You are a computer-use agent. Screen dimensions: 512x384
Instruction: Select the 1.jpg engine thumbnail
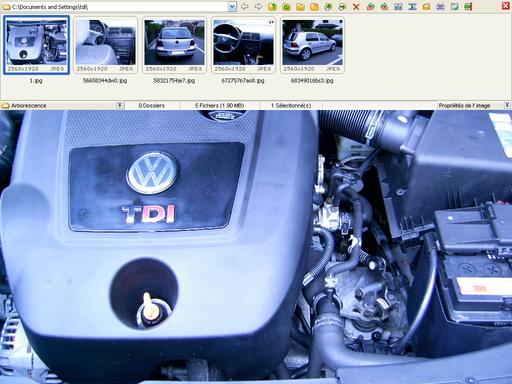pos(36,45)
